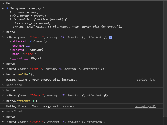Click the this.energy += amount; code line
The image size is (167, 125).
click(x=32, y=23)
